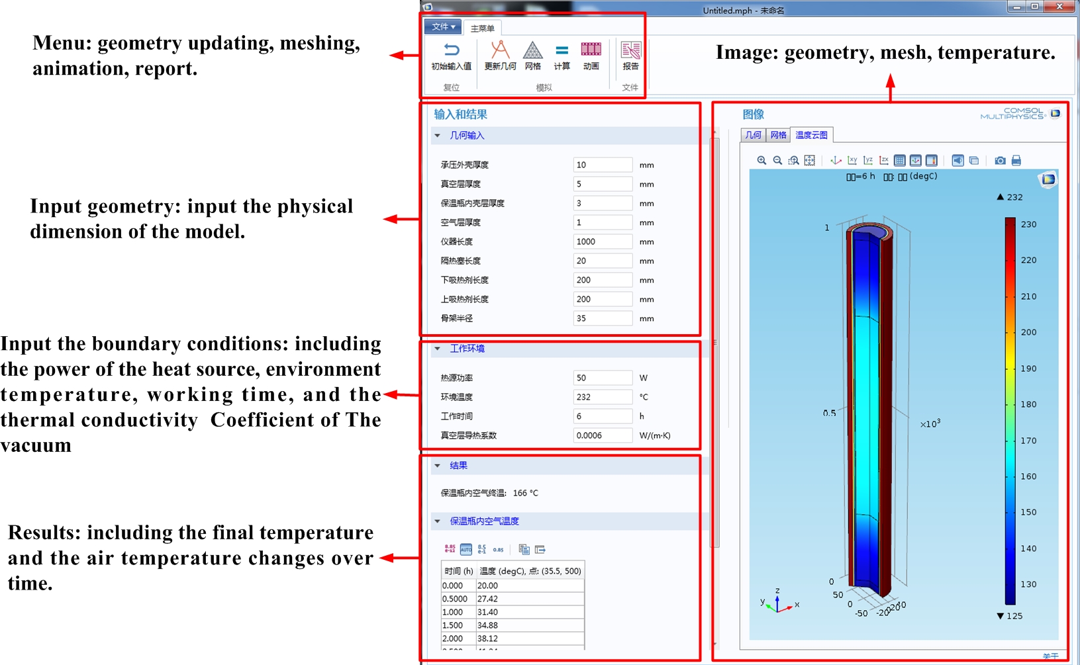
Task: Select the 主菜单 ribbon tab
Action: tap(482, 28)
